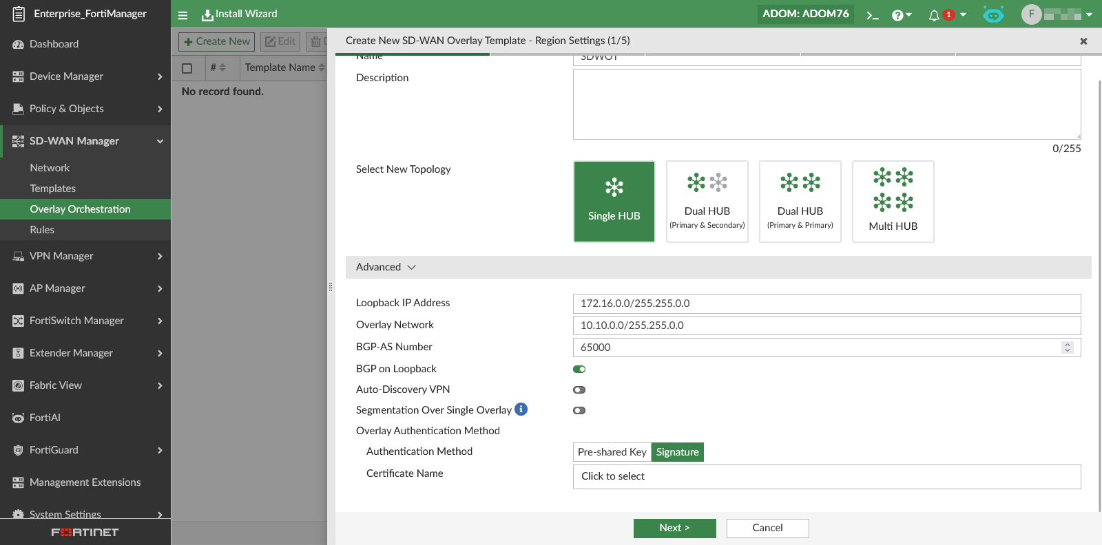Click the BGP-AS Number stepper arrows
Image resolution: width=1102 pixels, height=545 pixels.
[1068, 348]
